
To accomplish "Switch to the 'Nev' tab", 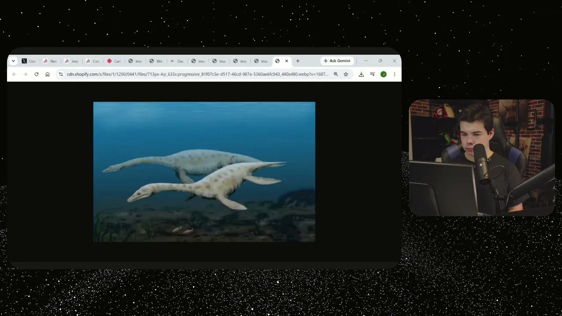I will coord(50,61).
